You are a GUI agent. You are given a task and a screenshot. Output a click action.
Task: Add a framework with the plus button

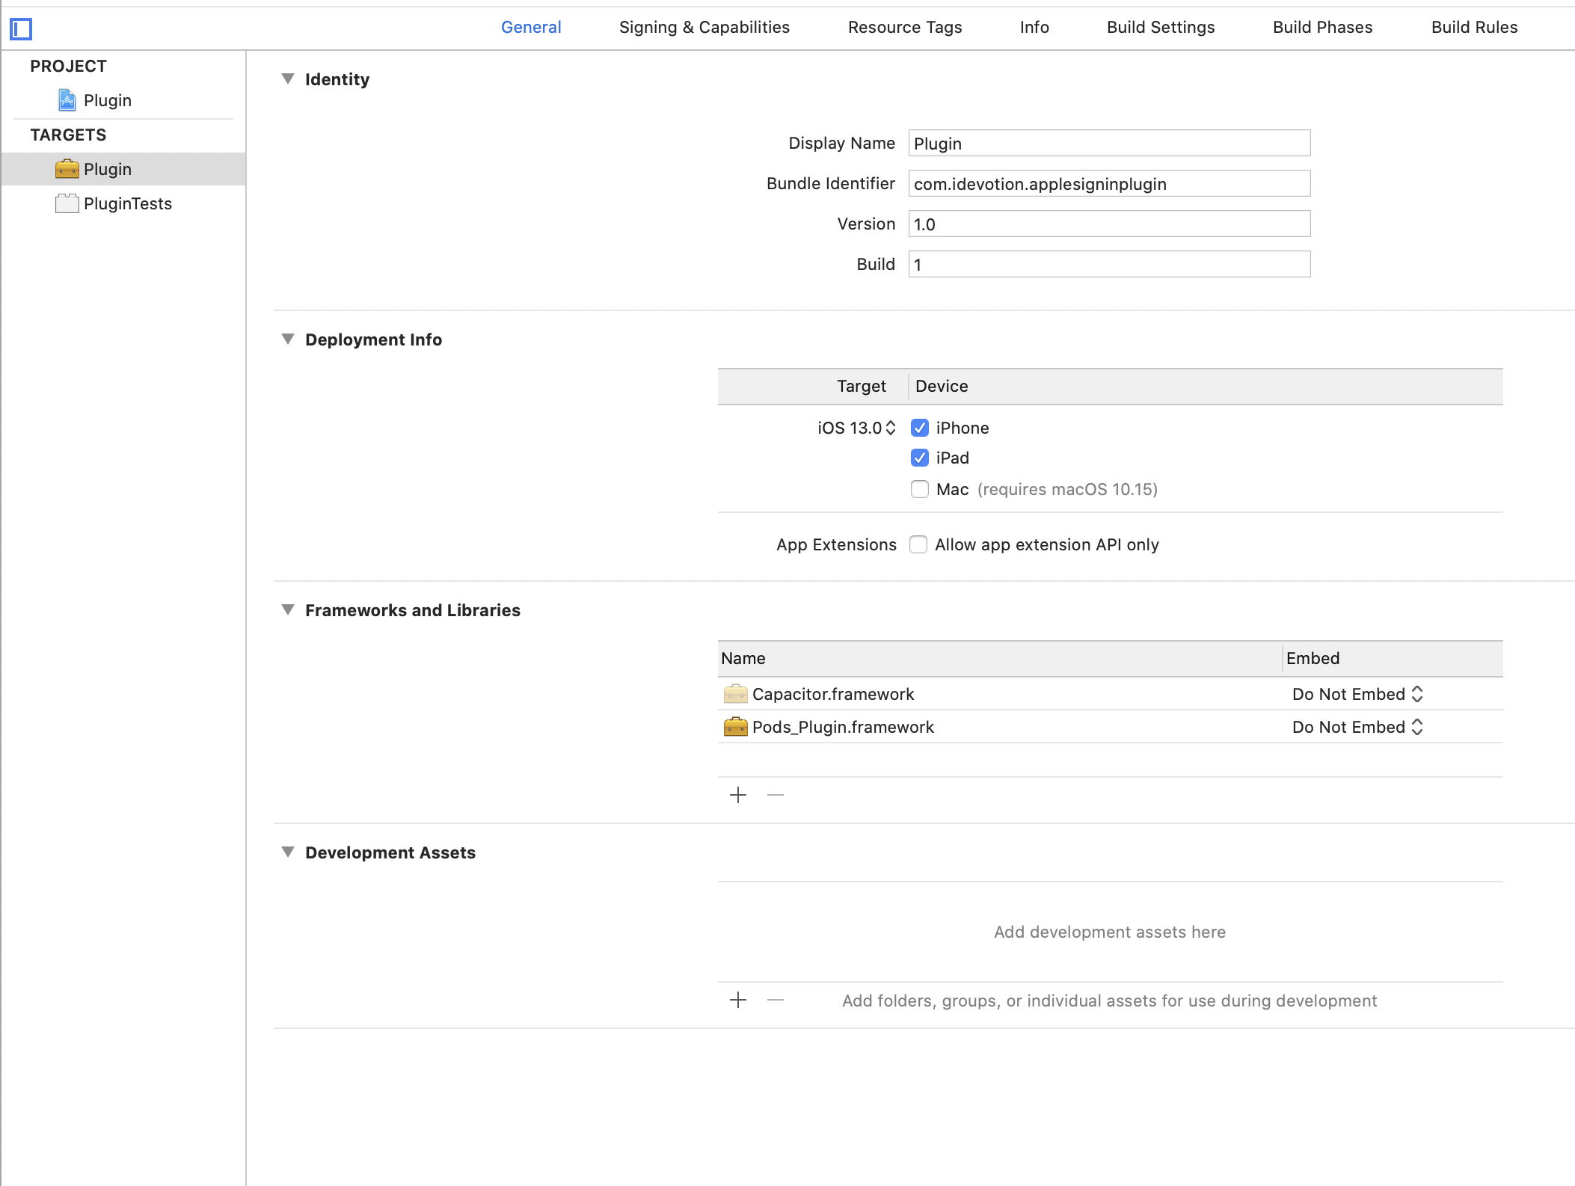738,795
